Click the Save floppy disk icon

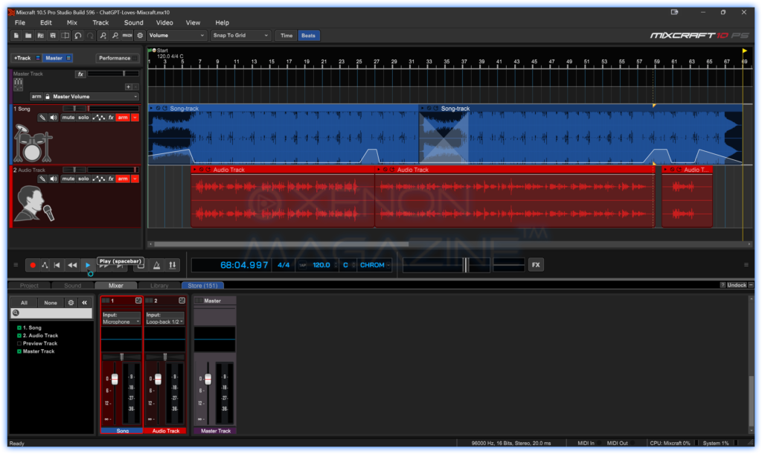pos(53,36)
